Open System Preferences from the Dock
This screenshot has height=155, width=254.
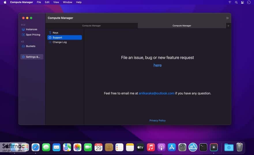click(182, 147)
